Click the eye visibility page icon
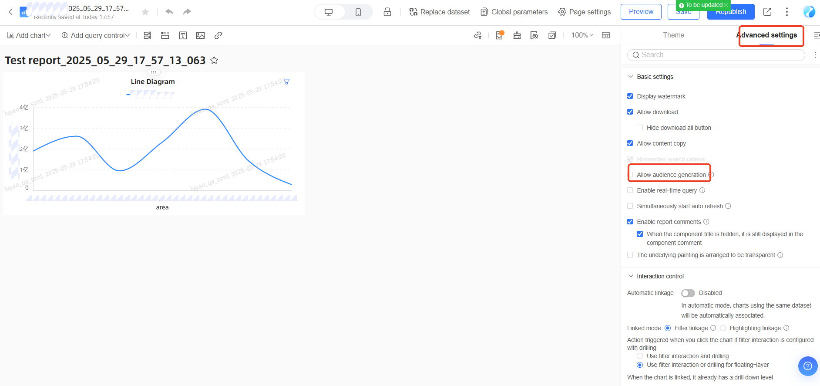 pyautogui.click(x=534, y=35)
